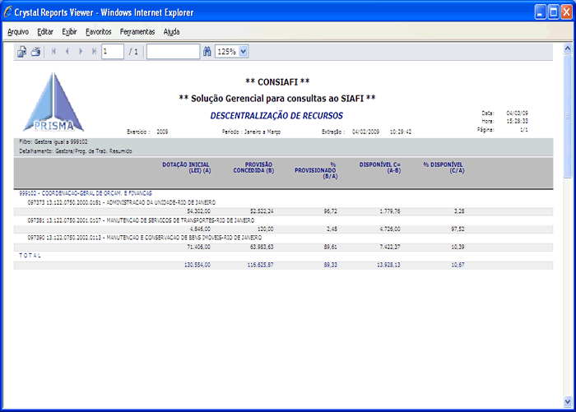The width and height of the screenshot is (576, 412).
Task: Click the DISPONÍVEL C= (A-B) column header
Action: point(380,168)
